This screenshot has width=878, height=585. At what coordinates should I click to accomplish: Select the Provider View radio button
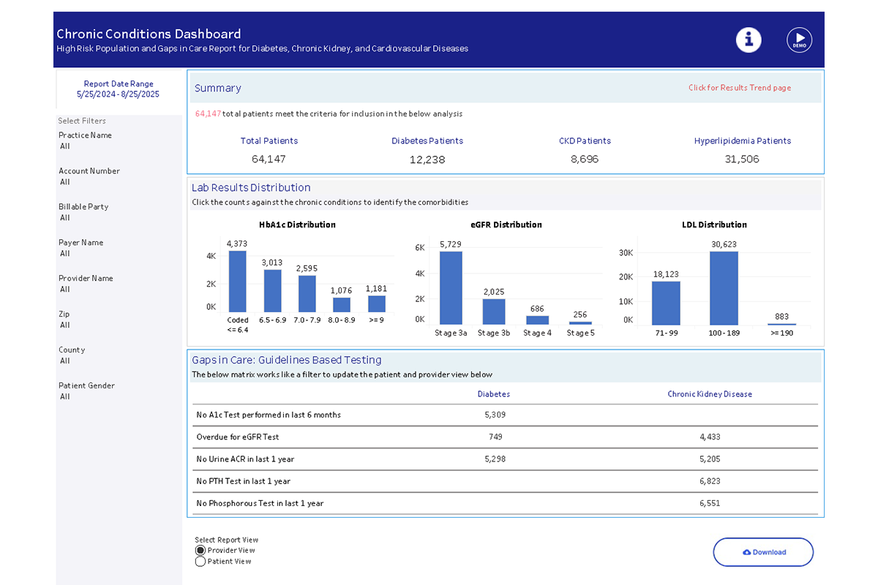(x=200, y=550)
